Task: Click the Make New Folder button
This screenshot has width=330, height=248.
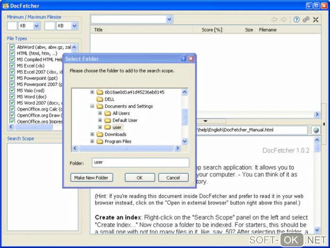Action: [x=91, y=178]
